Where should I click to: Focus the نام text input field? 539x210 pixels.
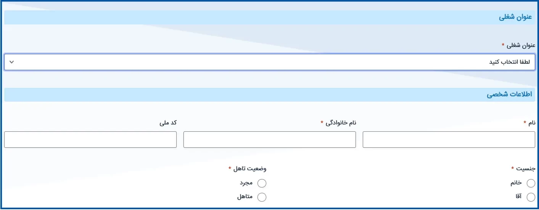(x=449, y=139)
